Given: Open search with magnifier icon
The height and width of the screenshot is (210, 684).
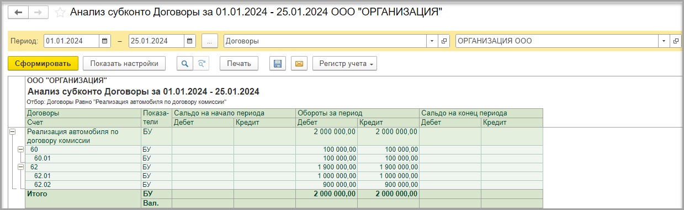Looking at the screenshot, I should coord(185,64).
